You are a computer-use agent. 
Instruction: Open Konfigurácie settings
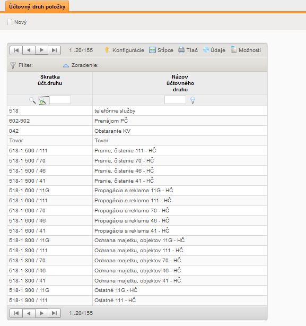pos(125,50)
